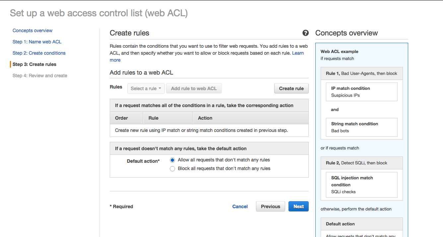Select Block all requests radio button
Viewport: 443px width, 237px height.
tap(172, 169)
